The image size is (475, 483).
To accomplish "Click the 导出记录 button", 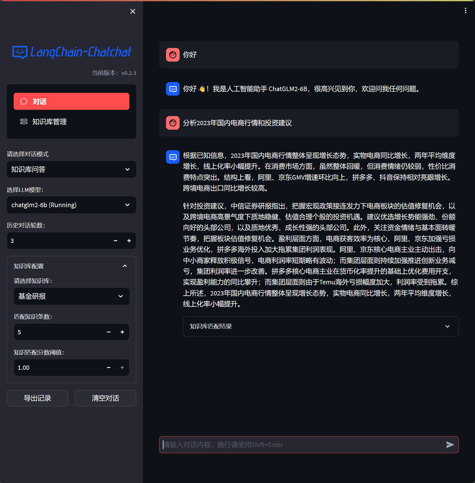I will pyautogui.click(x=37, y=398).
